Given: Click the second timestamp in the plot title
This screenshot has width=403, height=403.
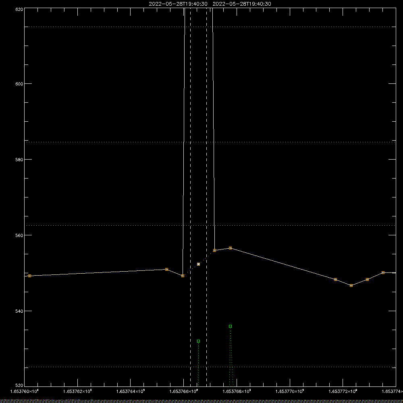Looking at the screenshot, I should pyautogui.click(x=242, y=4).
